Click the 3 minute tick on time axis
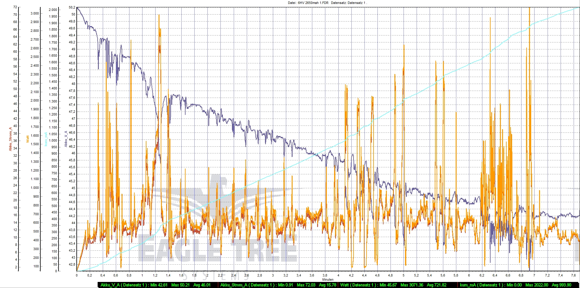This screenshot has width=580, height=288. (x=273, y=275)
